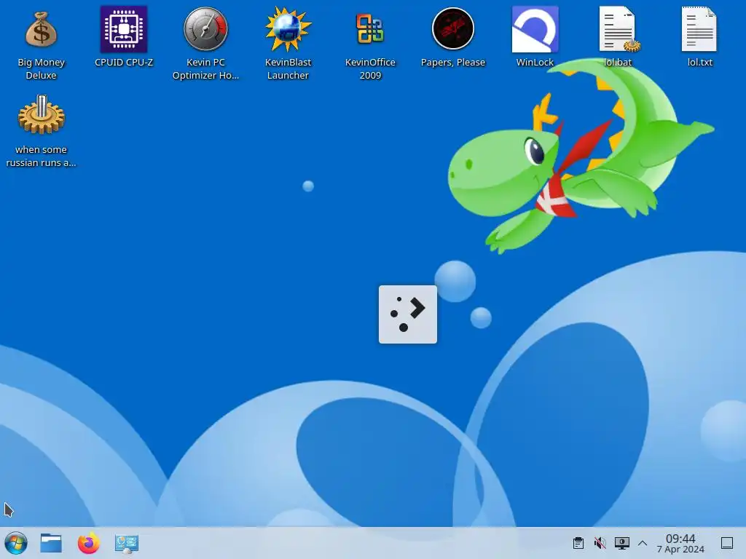Click the 7 Apr 2024 date text

tap(680, 550)
